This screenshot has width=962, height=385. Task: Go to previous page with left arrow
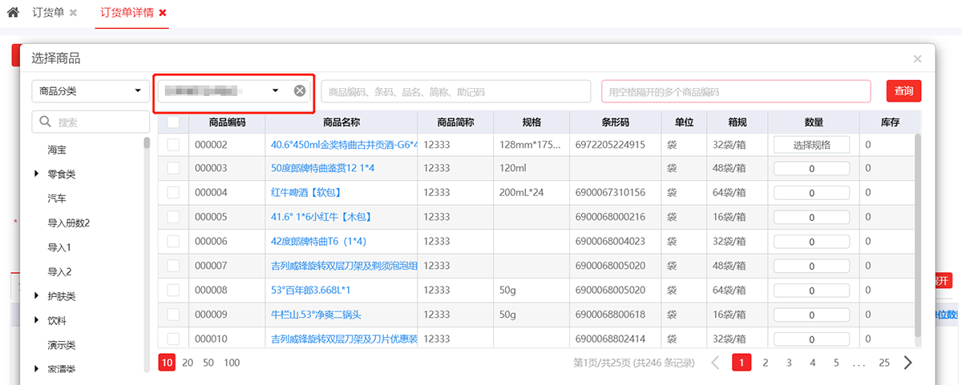pos(716,363)
